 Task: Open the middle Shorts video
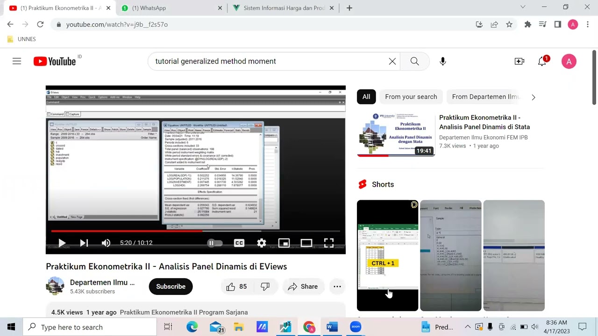pos(450,255)
